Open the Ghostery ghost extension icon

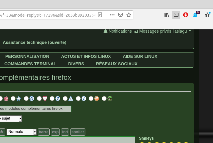[x=195, y=15]
